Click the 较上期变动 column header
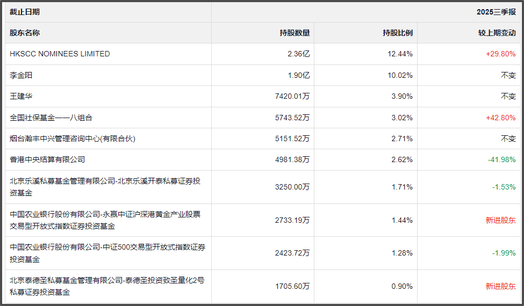This screenshot has width=524, height=306. 497,33
